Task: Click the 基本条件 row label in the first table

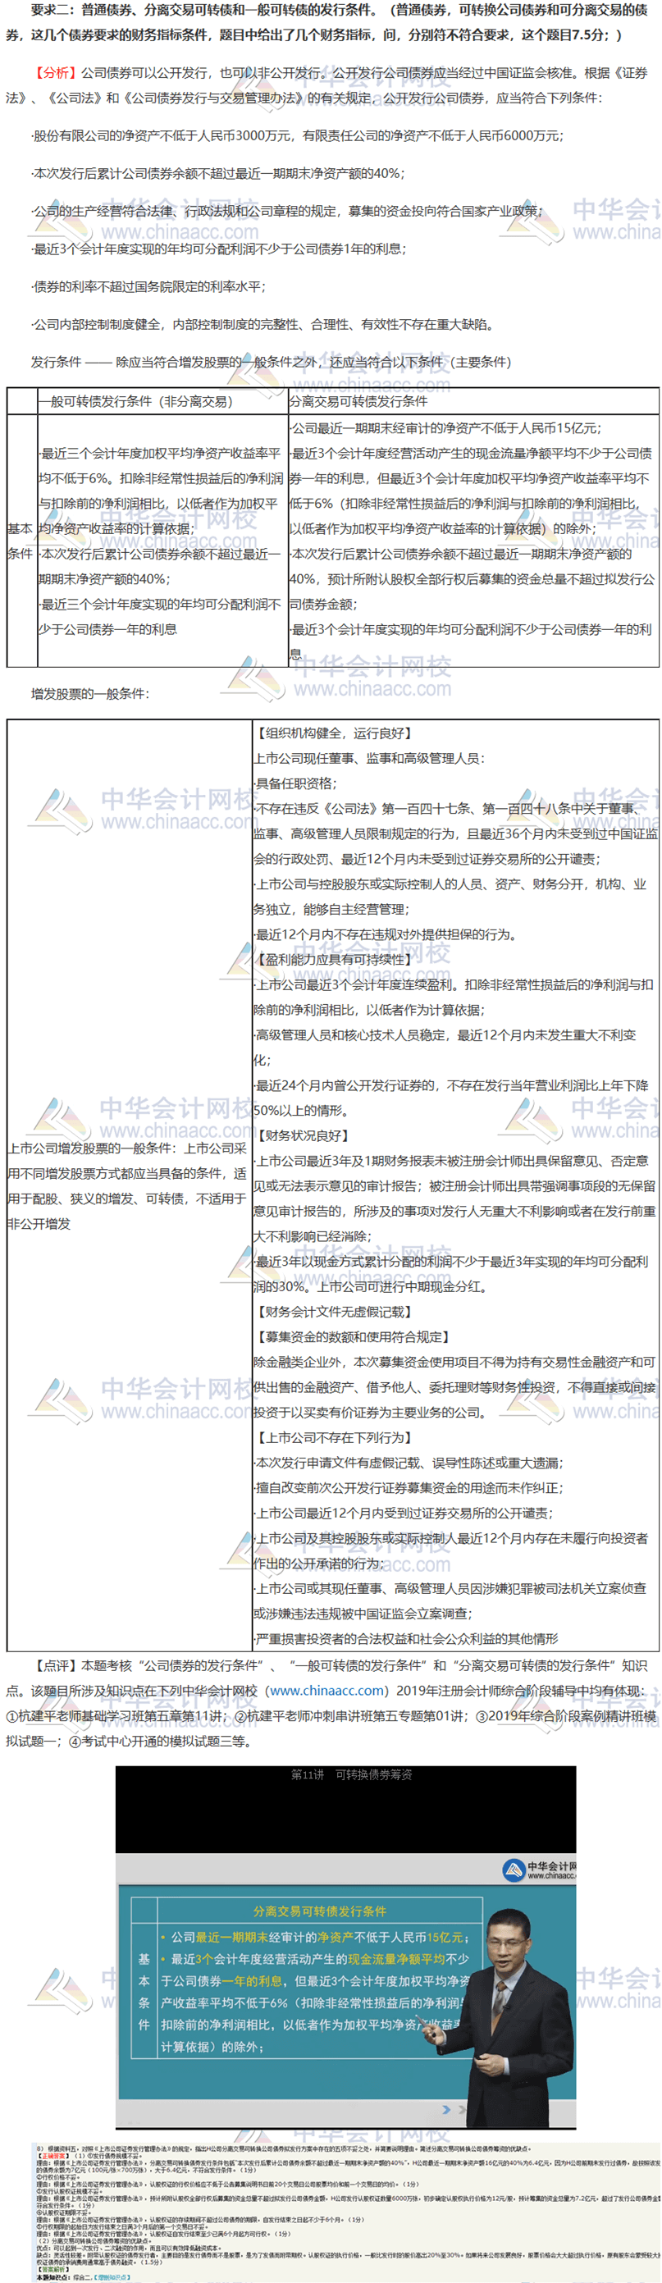Action: (21, 541)
